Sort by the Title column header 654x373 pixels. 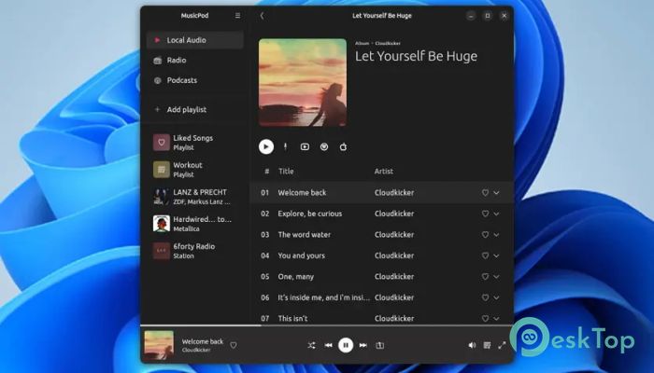click(286, 171)
